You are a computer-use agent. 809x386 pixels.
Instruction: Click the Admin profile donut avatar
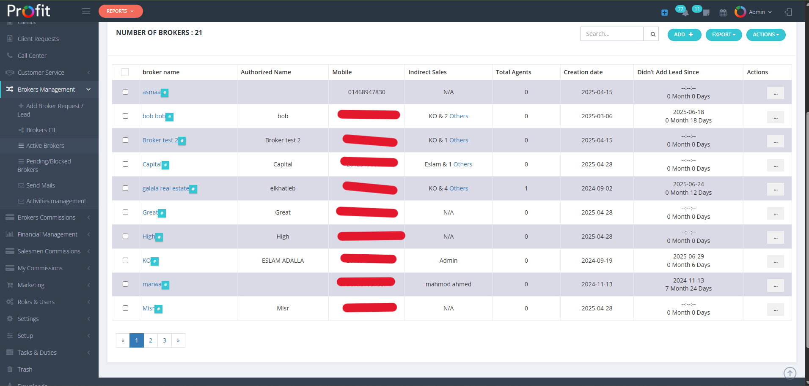[740, 12]
